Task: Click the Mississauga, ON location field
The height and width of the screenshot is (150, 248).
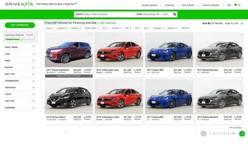Action: (x=151, y=14)
